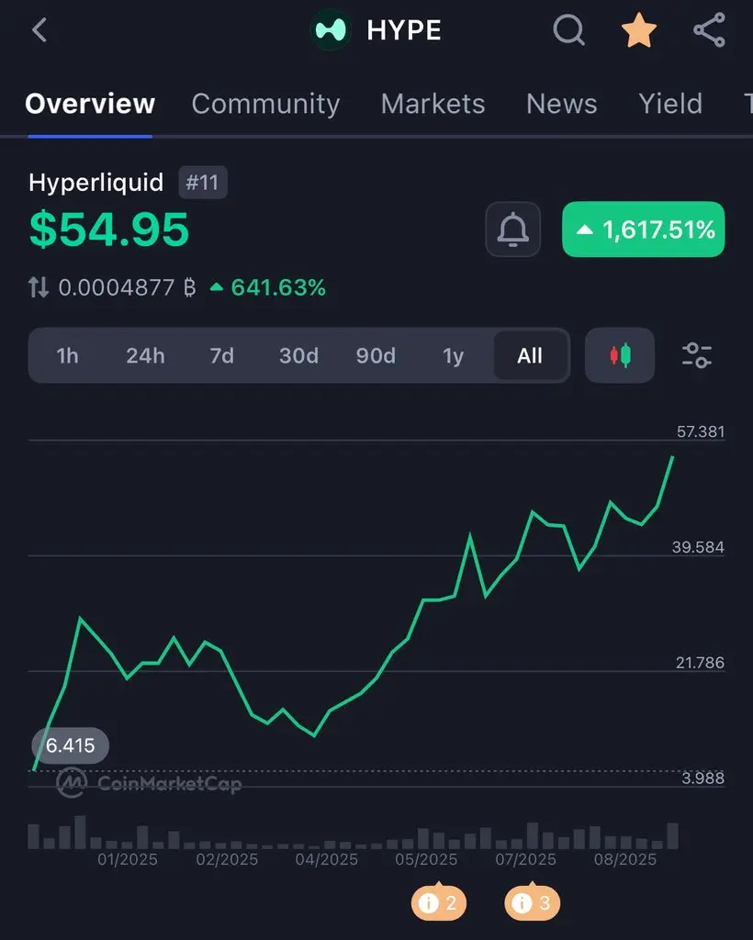Tap the Hyperliquid HYPE logo icon

click(x=331, y=29)
